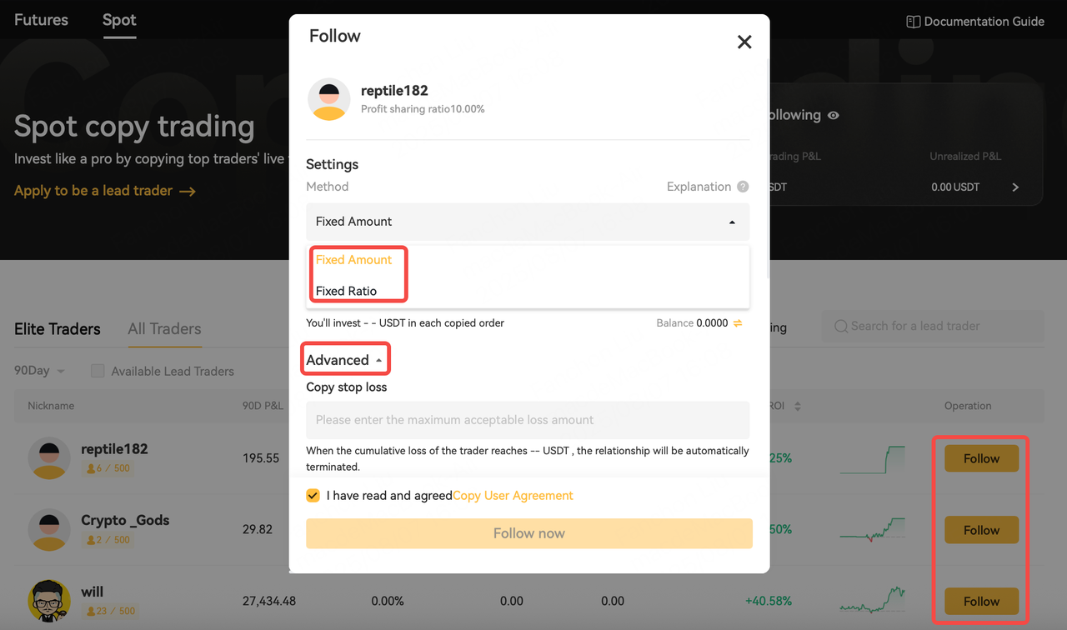Click the Follow now button
Viewport: 1067px width, 630px height.
tap(529, 533)
